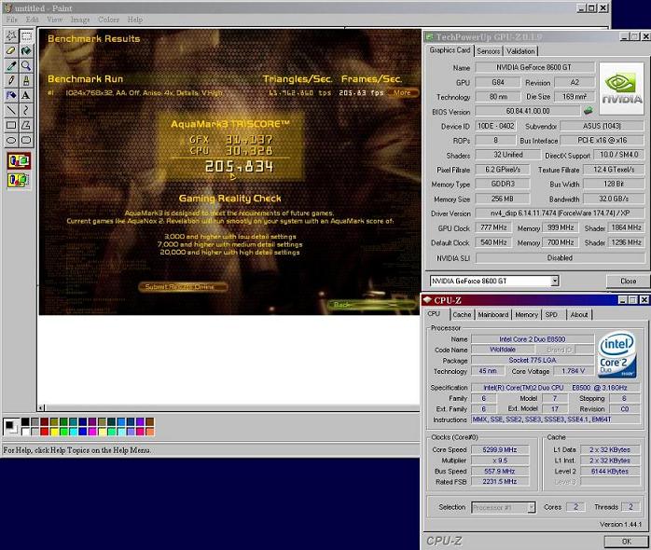Pick the orange swatch in the palette

(x=150, y=432)
